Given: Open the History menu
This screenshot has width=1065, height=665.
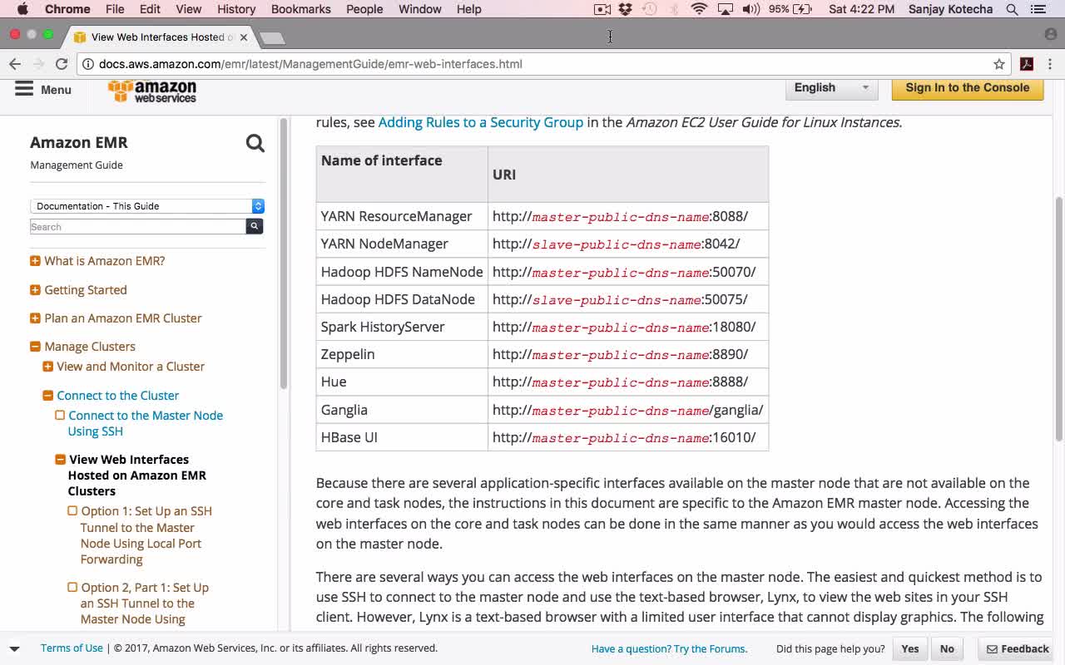Looking at the screenshot, I should (236, 9).
